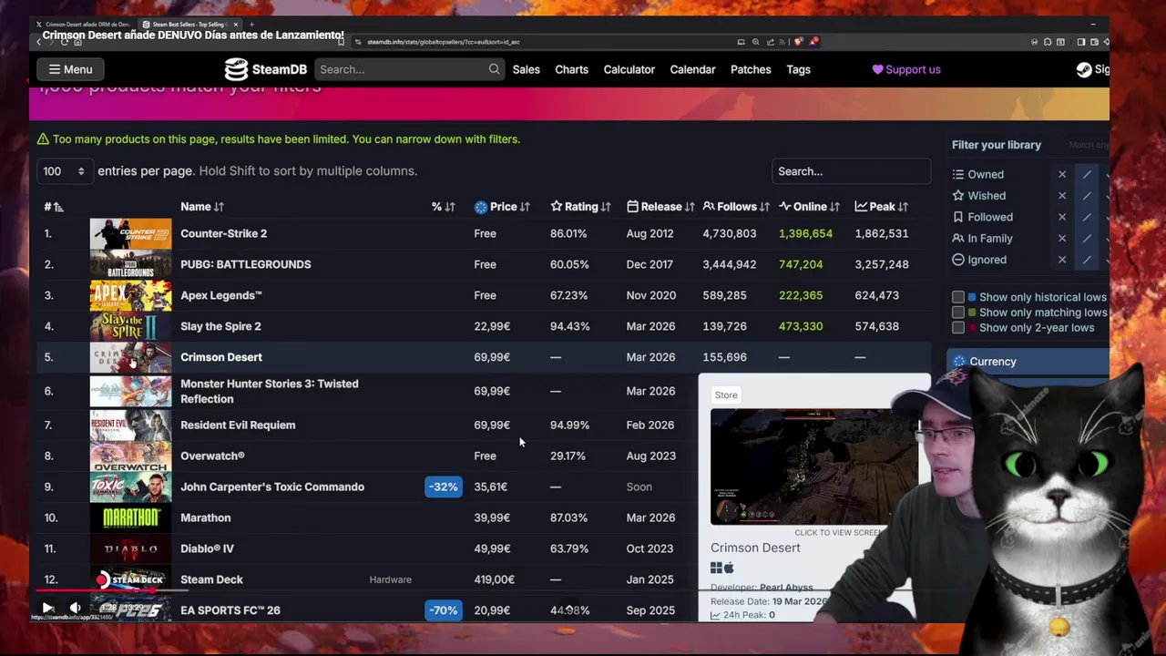Open the Sales nav item
Screen dimensions: 1166x656
(x=526, y=69)
